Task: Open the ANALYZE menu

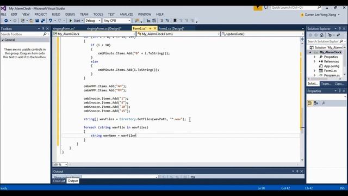Action: (x=126, y=14)
